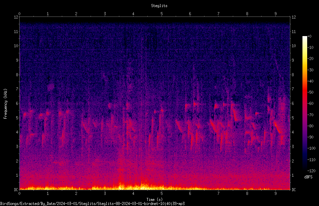
Task: Click the 10 kHz label on left axis
Action: point(16,46)
